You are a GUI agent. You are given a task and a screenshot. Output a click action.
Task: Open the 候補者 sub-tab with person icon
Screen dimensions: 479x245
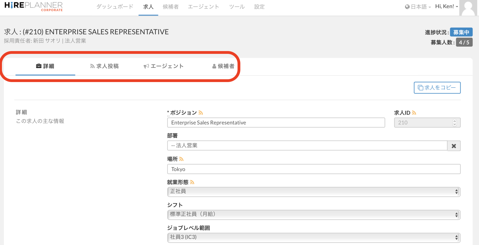(x=223, y=66)
